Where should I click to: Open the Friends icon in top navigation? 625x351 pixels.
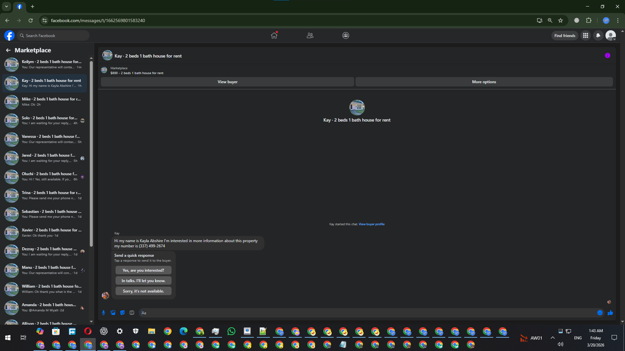tap(310, 35)
